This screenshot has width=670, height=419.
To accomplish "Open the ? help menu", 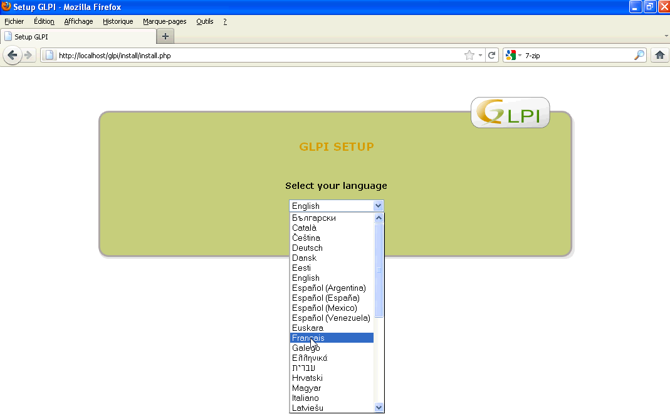I will point(225,21).
